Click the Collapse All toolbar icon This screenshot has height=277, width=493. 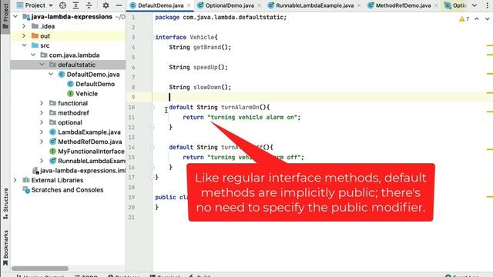89,5
